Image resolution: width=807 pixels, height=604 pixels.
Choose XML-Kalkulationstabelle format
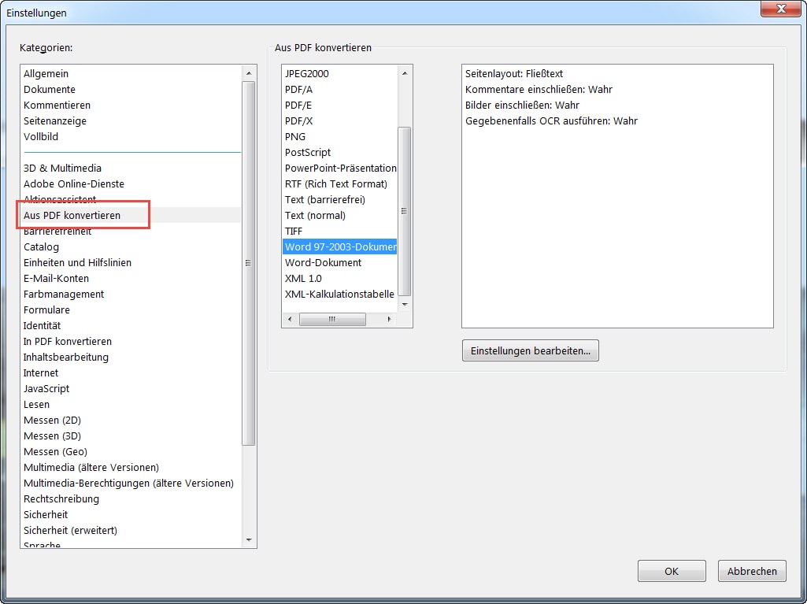pos(339,294)
